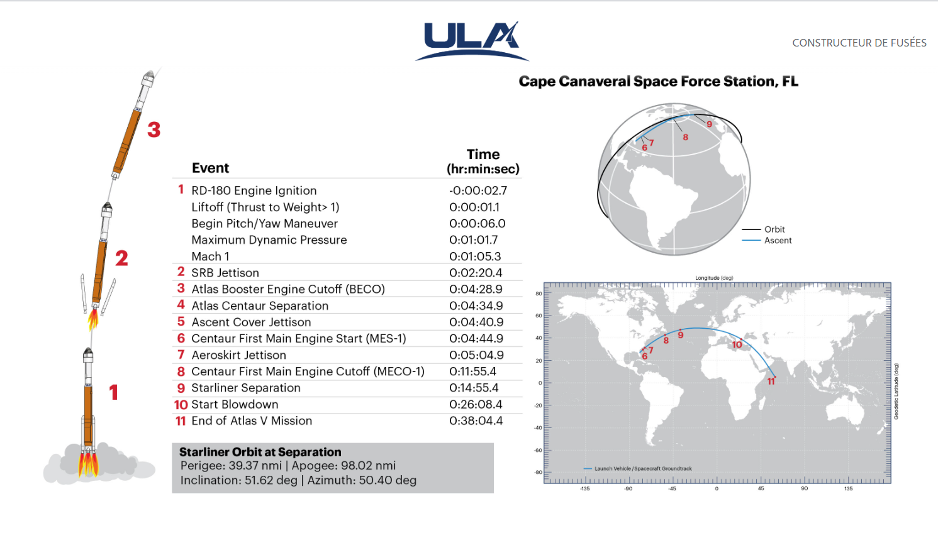Click the 'Start Blowdown' event

[235, 404]
